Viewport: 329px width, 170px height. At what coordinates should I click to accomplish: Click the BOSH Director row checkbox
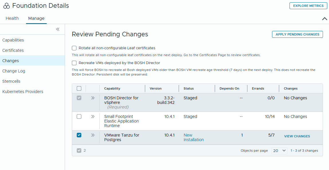click(79, 98)
